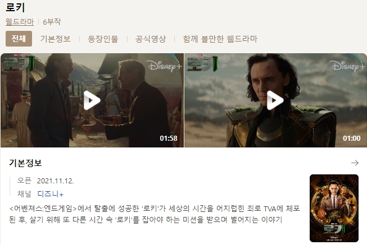367x245 pixels.
Task: Play the second Loki teaser video
Action: coord(275,100)
